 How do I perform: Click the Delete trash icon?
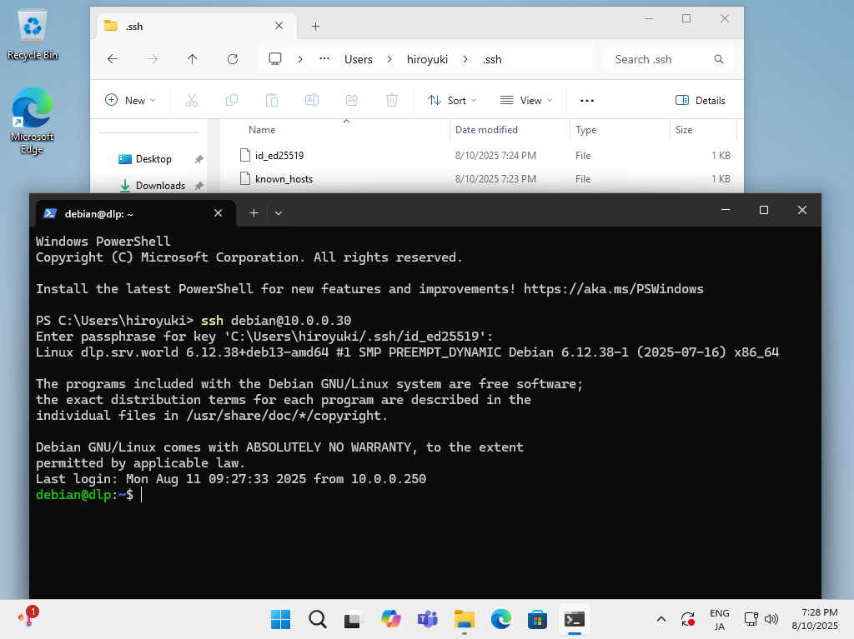[392, 100]
